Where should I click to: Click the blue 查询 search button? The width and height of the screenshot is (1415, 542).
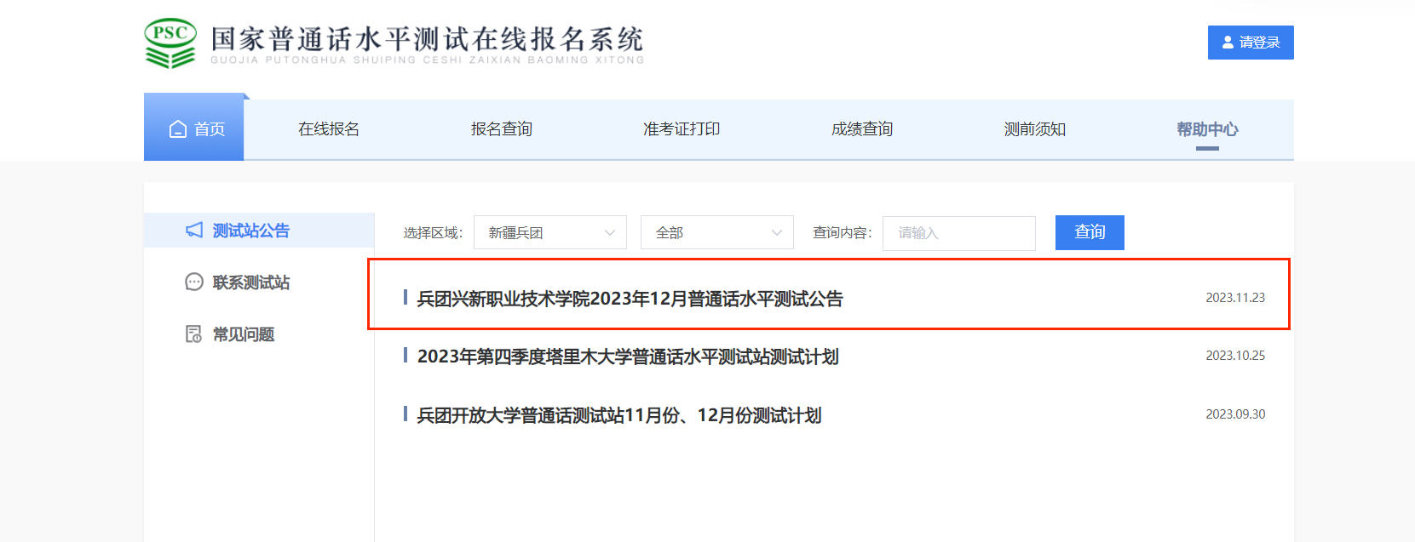[1090, 232]
